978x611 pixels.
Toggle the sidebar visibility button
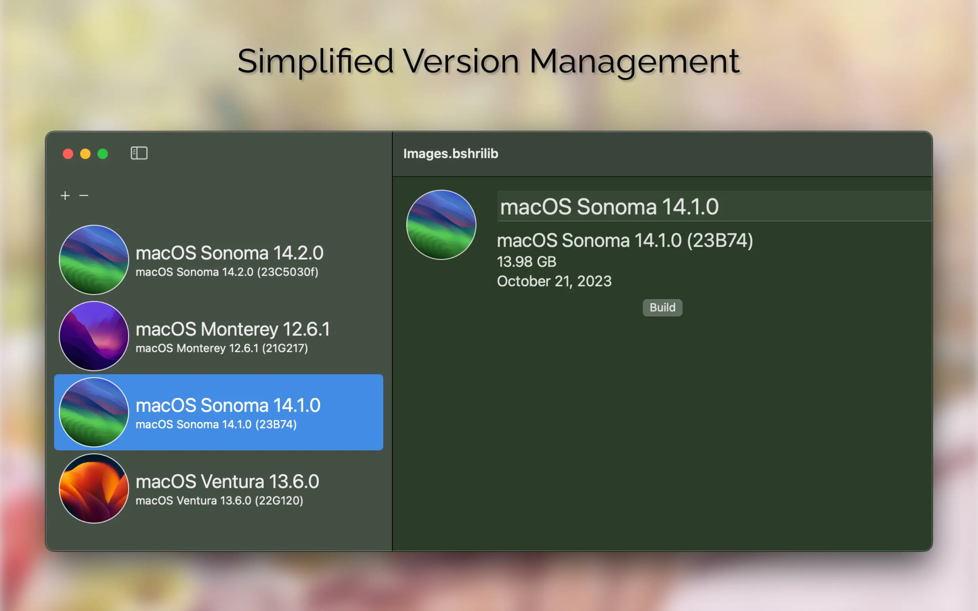pyautogui.click(x=139, y=153)
